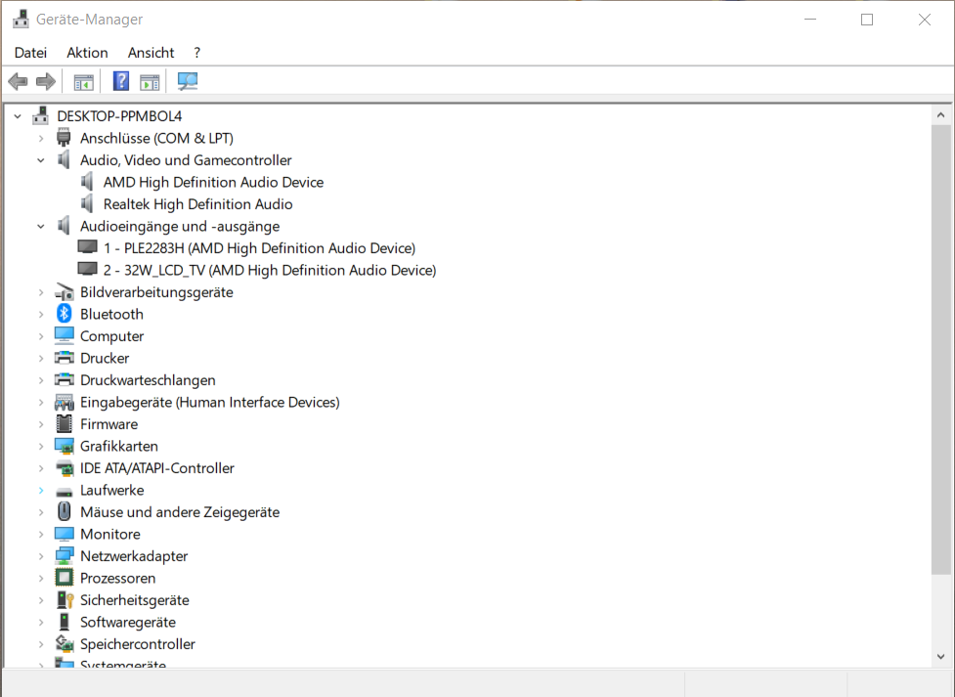955x697 pixels.
Task: Open the Datei menu
Action: [x=30, y=53]
